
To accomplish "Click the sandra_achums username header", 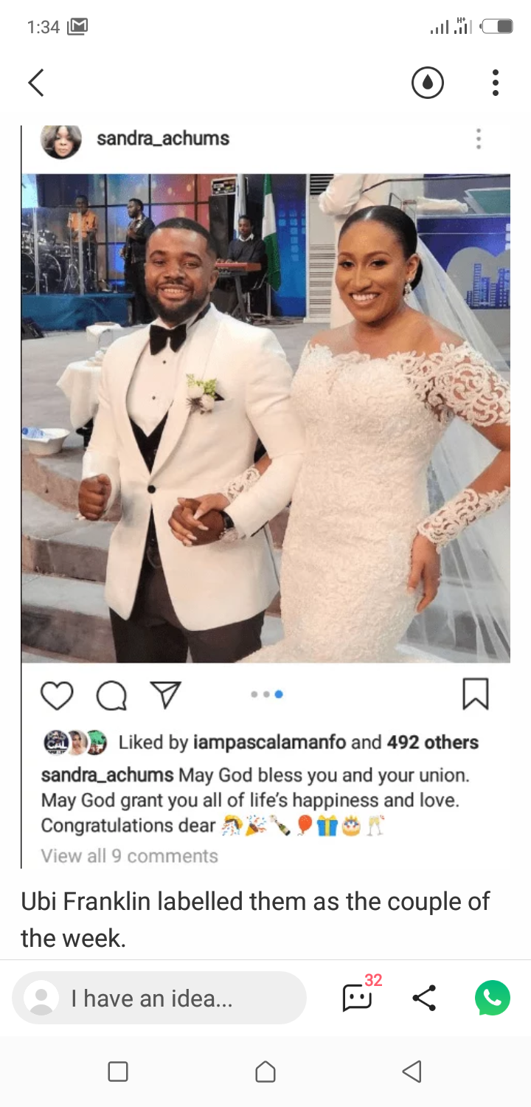I will 163,138.
